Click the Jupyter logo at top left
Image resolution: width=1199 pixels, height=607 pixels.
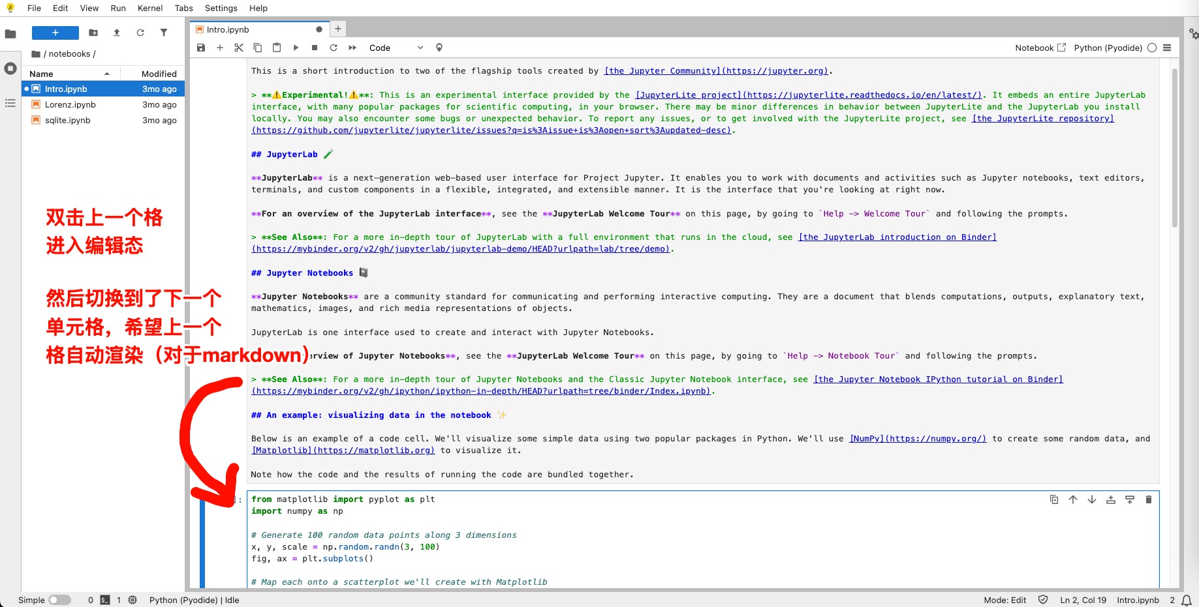pyautogui.click(x=10, y=8)
